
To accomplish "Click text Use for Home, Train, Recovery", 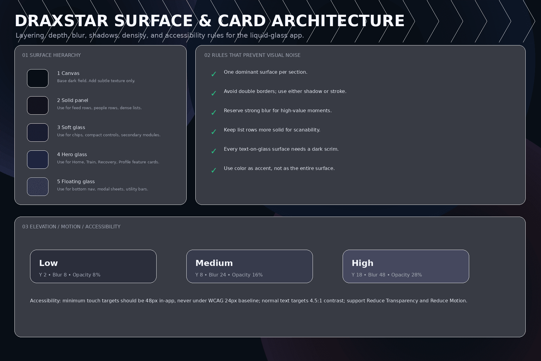I will (x=108, y=162).
